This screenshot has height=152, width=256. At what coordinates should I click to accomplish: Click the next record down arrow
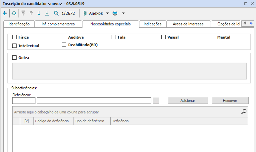coord(39,14)
